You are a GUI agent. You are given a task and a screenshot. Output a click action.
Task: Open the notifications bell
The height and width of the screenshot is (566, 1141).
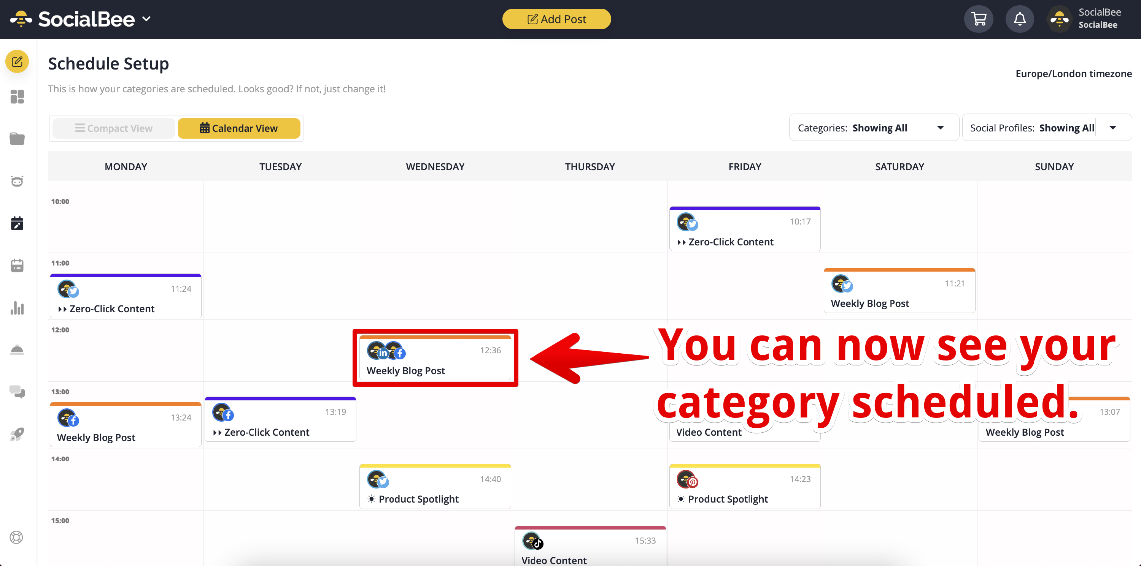tap(1020, 19)
